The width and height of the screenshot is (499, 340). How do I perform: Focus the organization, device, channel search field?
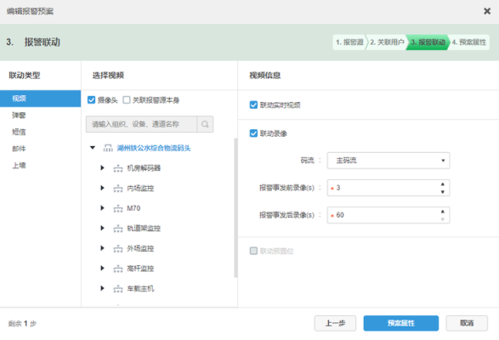(x=141, y=124)
